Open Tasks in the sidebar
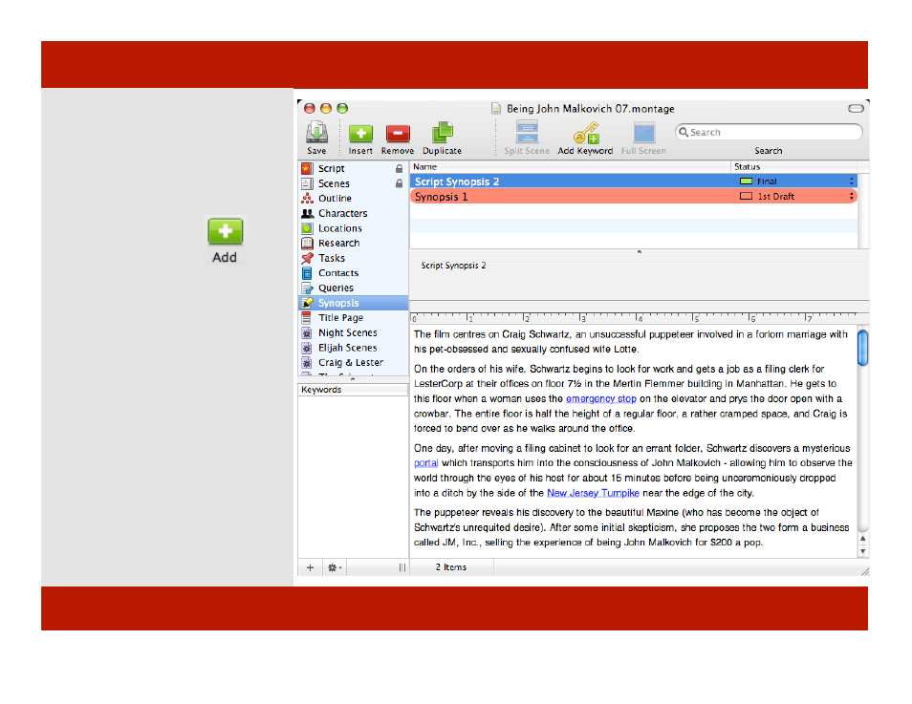Image resolution: width=912 pixels, height=704 pixels. [352, 258]
